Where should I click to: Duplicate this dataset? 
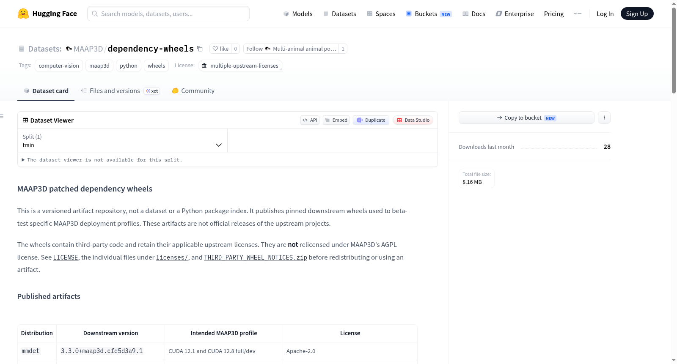tap(371, 120)
